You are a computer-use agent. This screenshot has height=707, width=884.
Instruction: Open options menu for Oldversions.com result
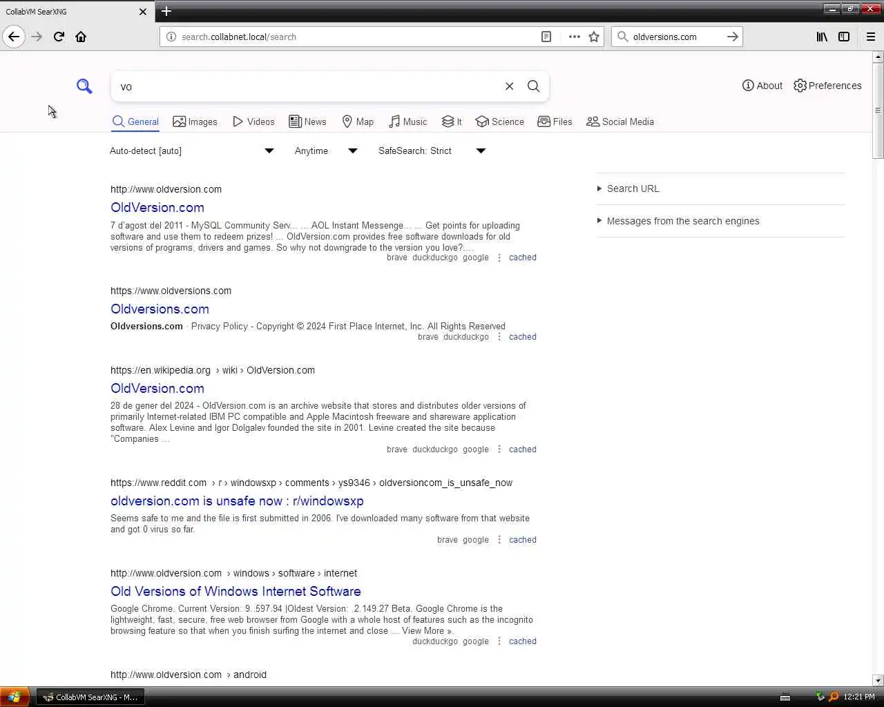[x=499, y=337]
